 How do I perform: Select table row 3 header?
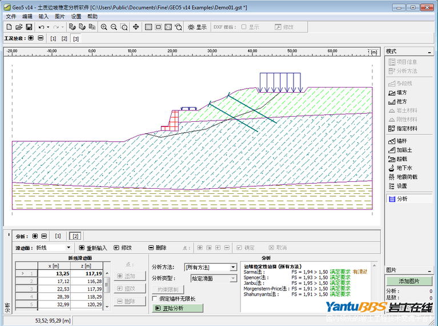point(26,289)
